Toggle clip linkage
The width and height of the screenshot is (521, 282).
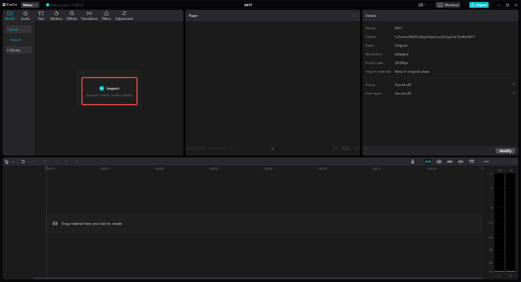pos(450,162)
